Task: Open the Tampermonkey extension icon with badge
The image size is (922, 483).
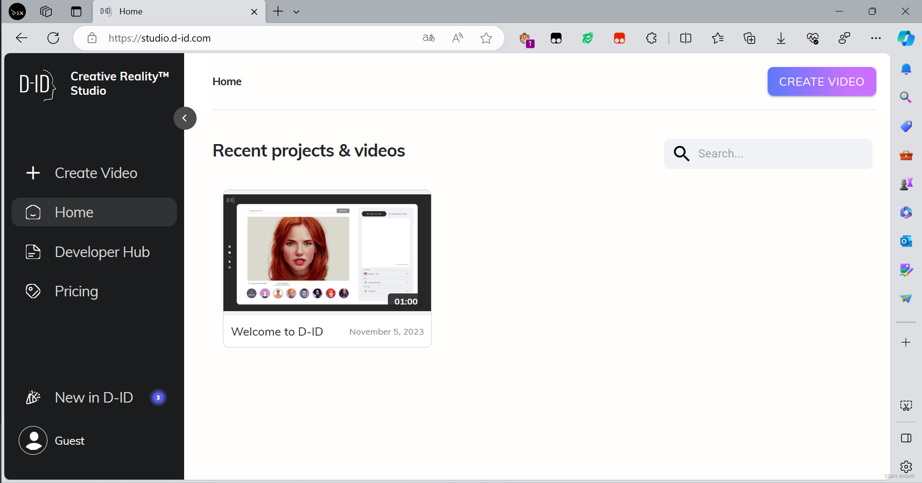Action: click(x=525, y=39)
